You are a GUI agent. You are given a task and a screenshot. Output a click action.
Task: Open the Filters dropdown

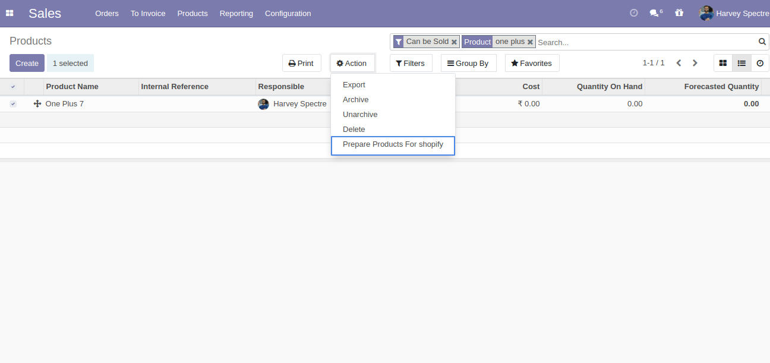coord(411,63)
